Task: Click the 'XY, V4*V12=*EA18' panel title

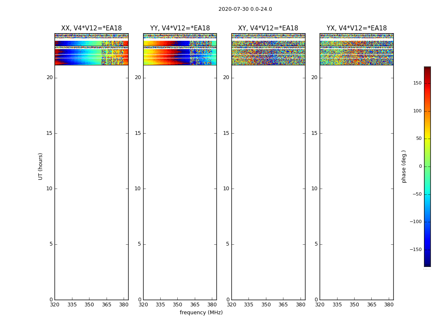Action: [x=268, y=28]
